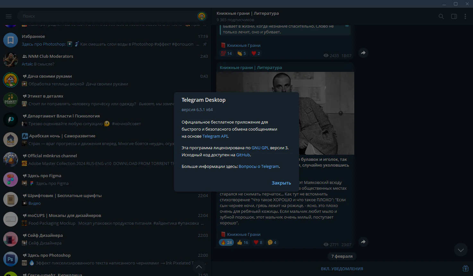Click the search icon in chat header
The image size is (473, 276).
[441, 16]
